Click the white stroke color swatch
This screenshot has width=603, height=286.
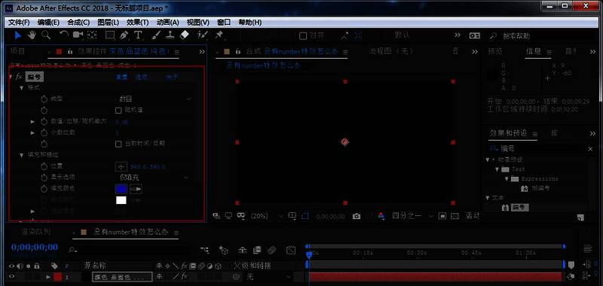[121, 200]
